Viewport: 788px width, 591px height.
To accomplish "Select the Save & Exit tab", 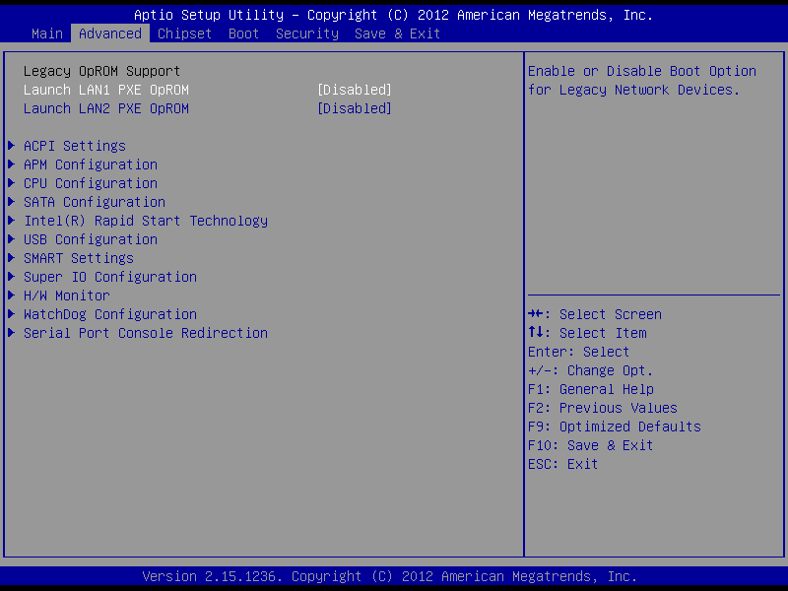I will point(397,33).
